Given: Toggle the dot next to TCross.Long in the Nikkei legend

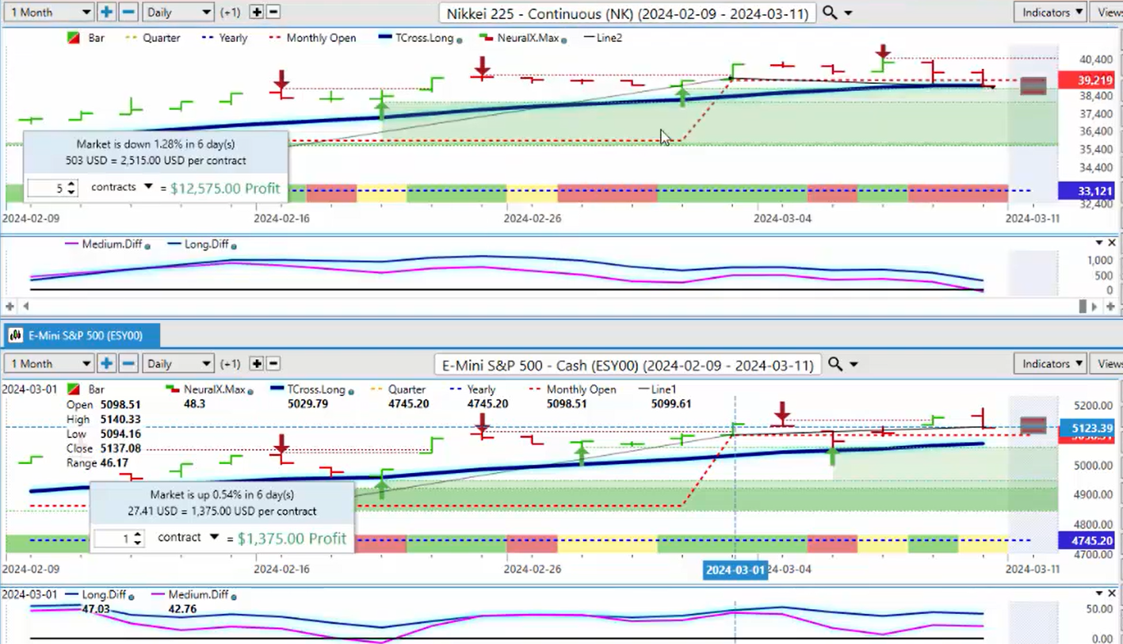Looking at the screenshot, I should [460, 40].
